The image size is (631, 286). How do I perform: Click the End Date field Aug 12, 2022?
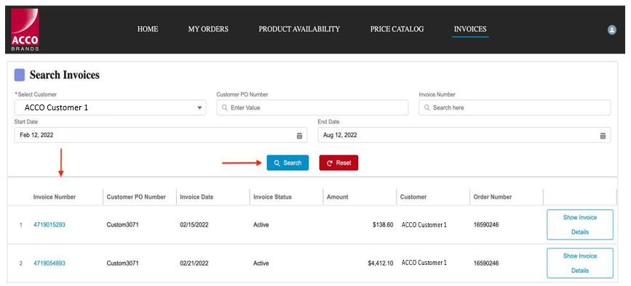coord(464,135)
